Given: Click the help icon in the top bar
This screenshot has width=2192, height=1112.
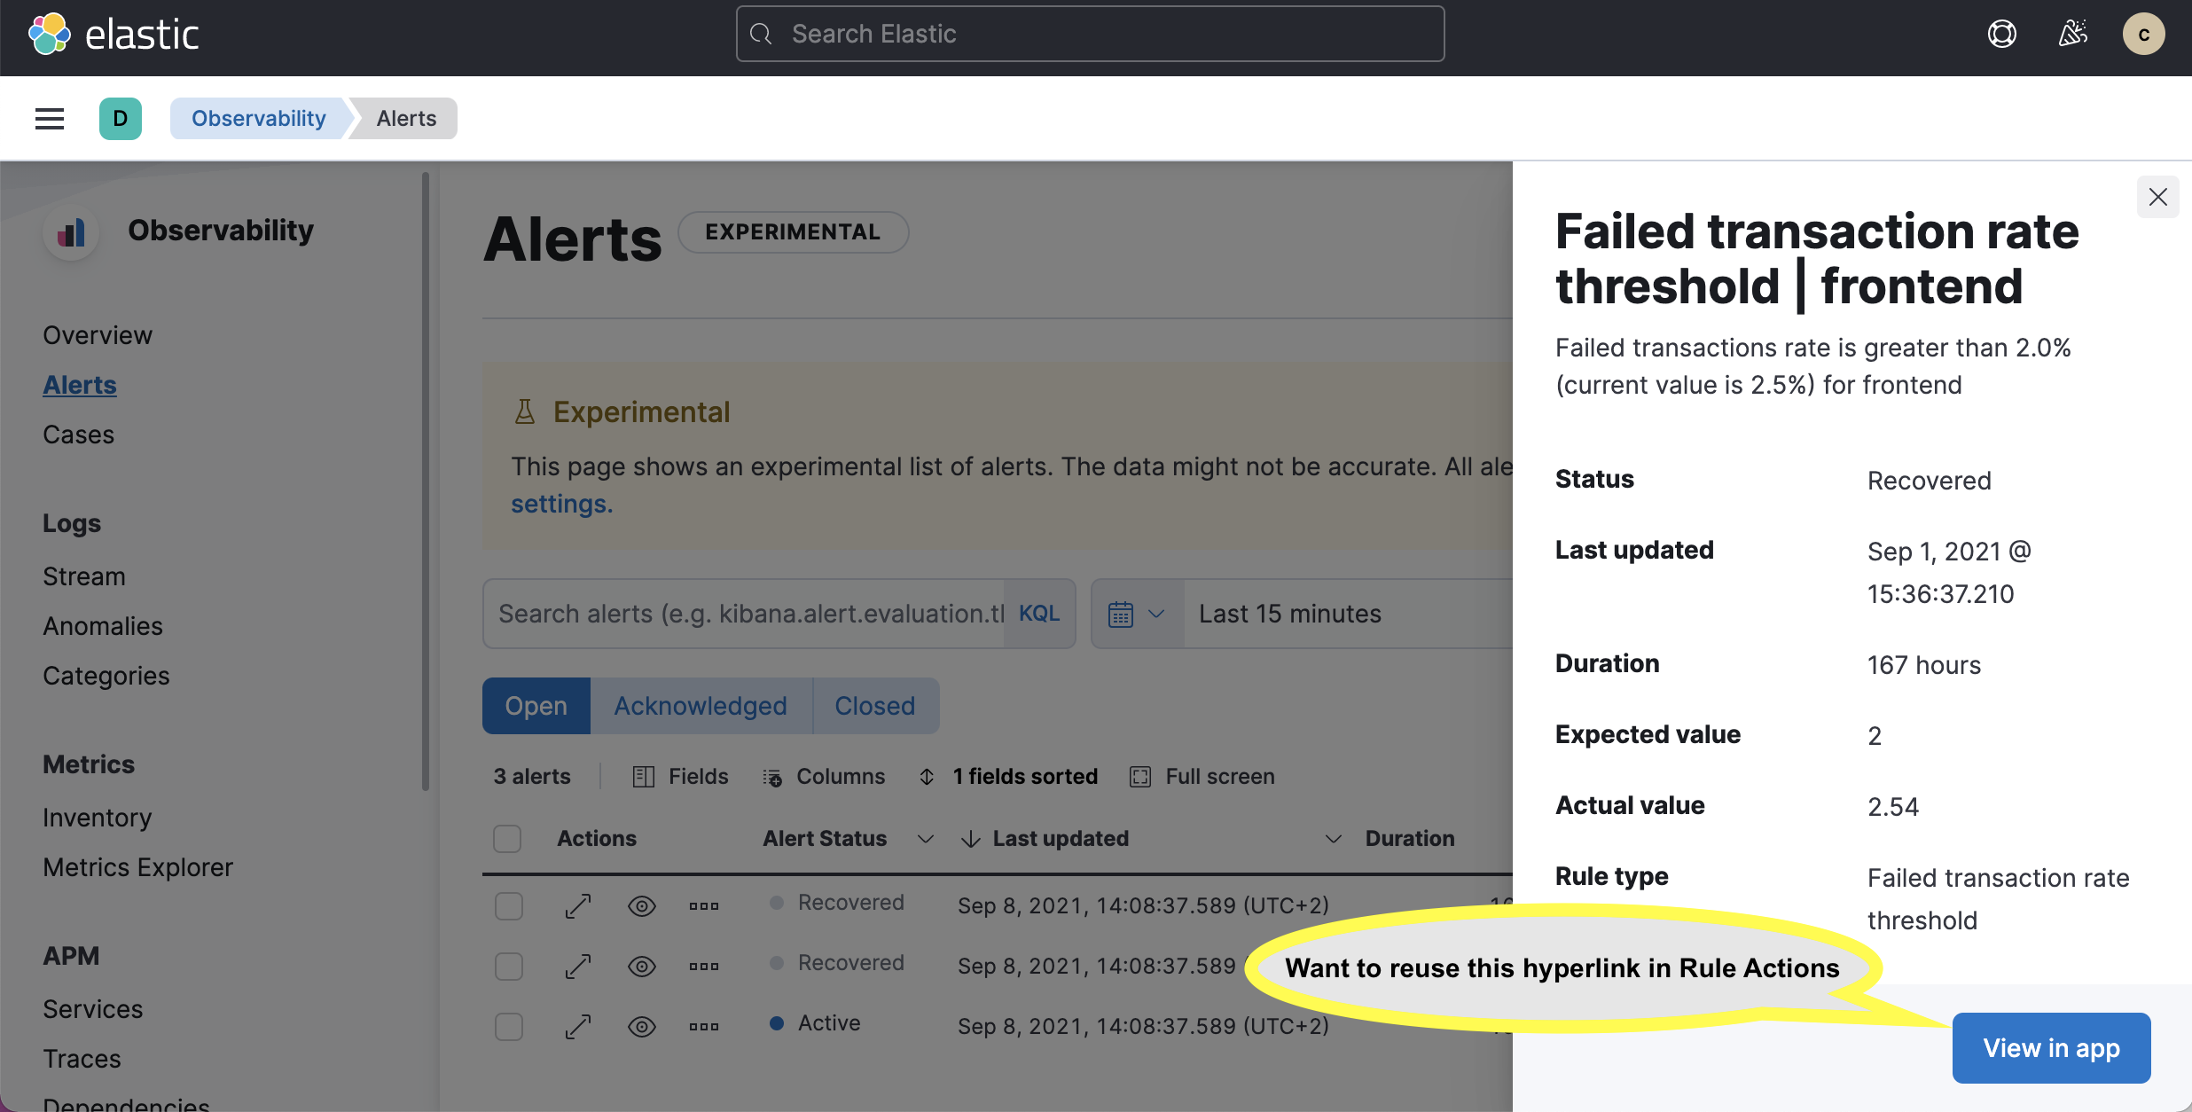Looking at the screenshot, I should point(2002,34).
